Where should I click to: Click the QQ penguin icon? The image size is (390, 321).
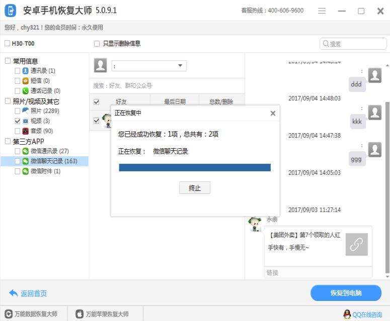pyautogui.click(x=347, y=314)
